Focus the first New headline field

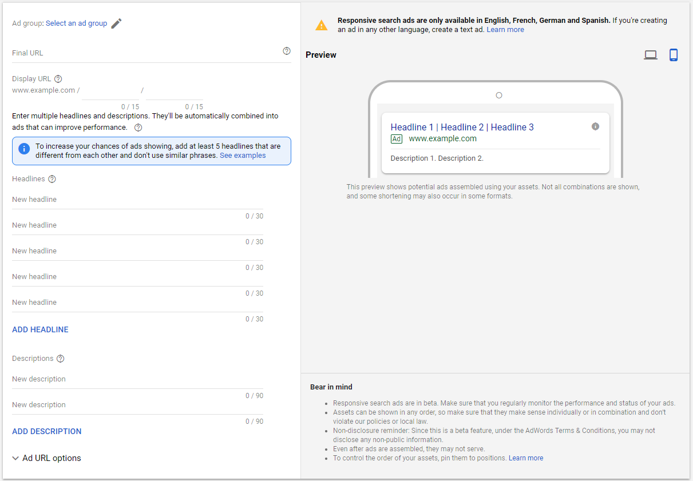[138, 200]
